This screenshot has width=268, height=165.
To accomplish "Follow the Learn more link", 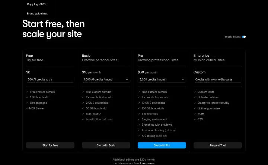I will 147,163.
